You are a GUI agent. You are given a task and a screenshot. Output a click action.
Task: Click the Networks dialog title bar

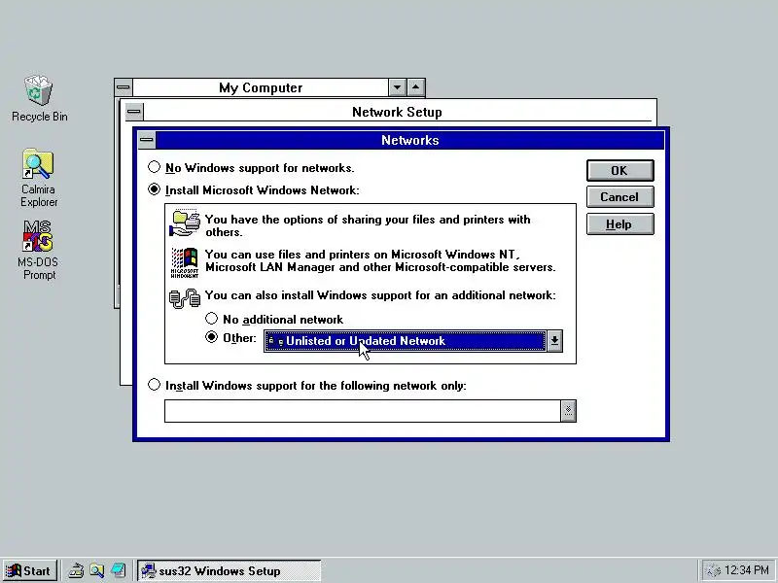(409, 140)
